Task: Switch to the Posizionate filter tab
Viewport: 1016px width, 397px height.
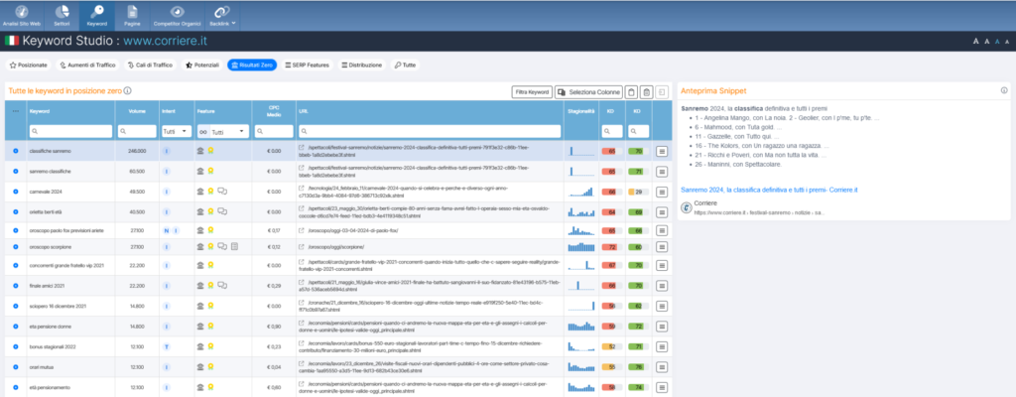Action: coord(29,65)
